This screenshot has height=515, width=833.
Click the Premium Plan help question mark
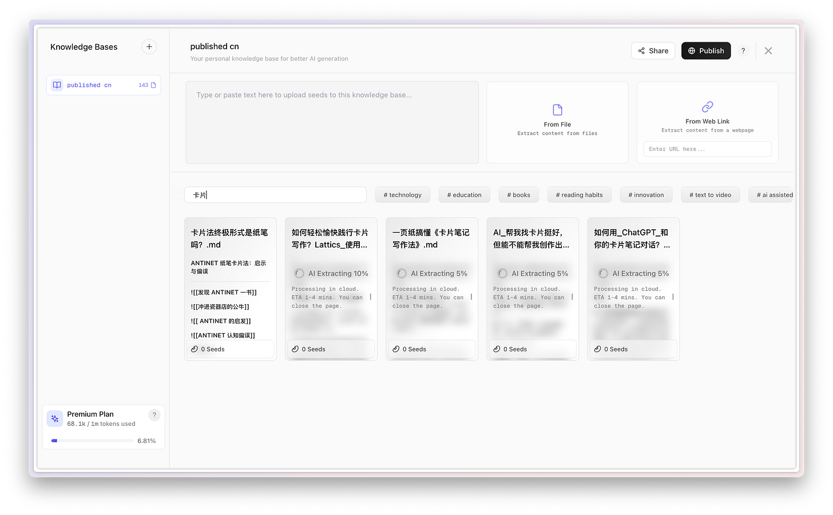click(x=154, y=414)
